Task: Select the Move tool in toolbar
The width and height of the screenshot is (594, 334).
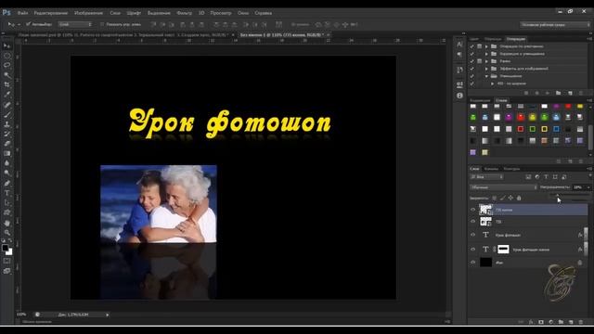Action: pos(6,45)
